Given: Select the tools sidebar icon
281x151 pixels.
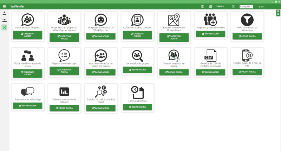Looking at the screenshot, I should (x=4, y=27).
